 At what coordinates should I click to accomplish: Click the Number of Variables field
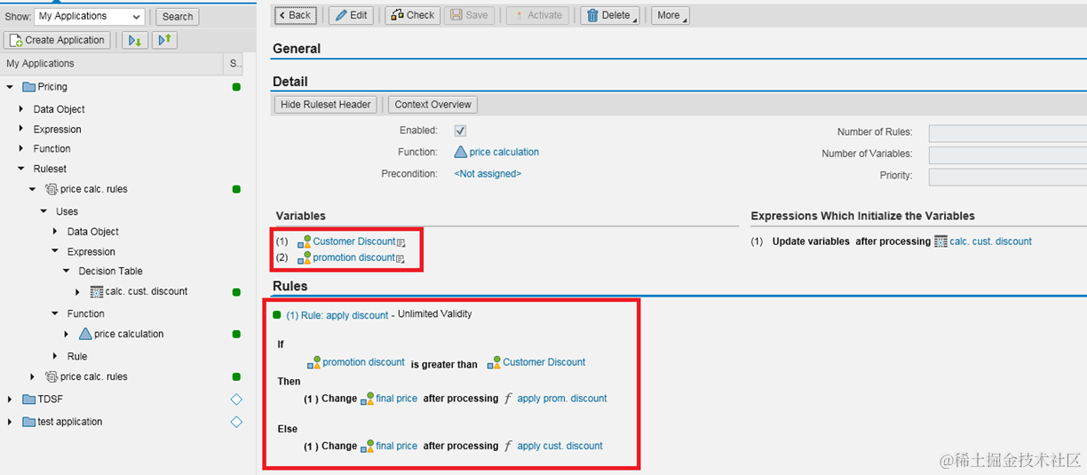[x=1008, y=154]
